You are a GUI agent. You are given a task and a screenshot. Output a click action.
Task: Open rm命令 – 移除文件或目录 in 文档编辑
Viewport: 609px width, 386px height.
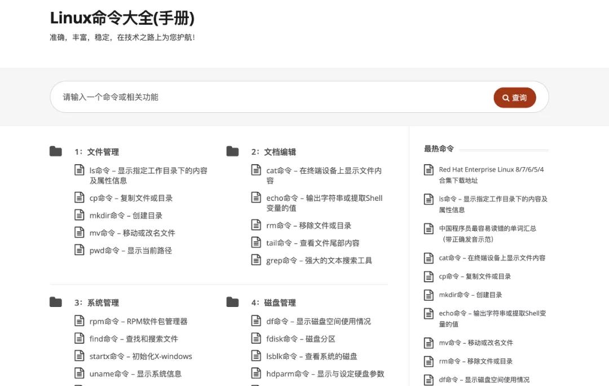click(x=309, y=226)
